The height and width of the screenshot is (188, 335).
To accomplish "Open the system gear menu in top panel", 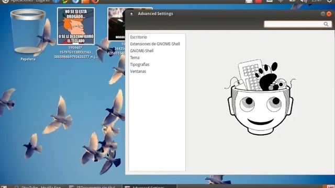I will (x=330, y=1).
